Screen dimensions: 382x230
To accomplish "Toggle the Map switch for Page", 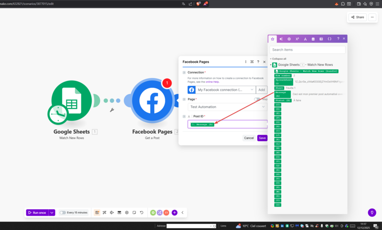I will coord(257,99).
